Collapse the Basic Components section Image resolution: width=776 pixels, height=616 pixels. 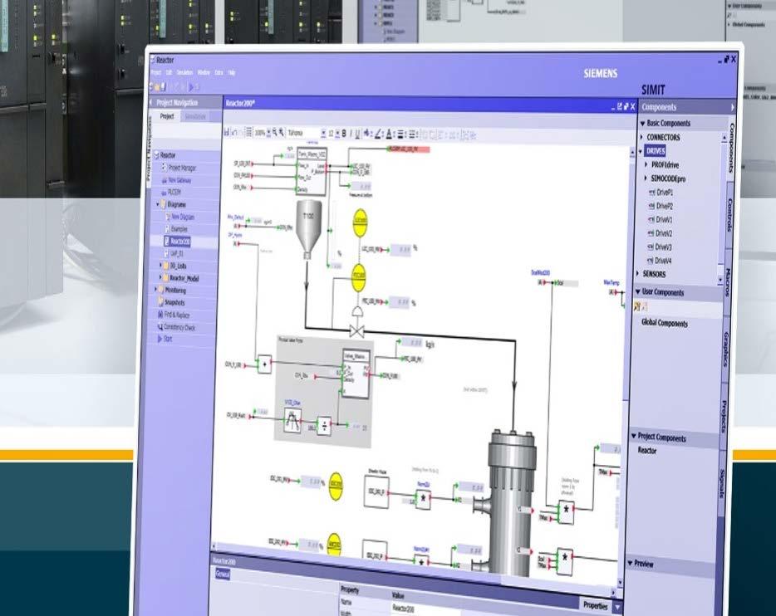coord(643,123)
